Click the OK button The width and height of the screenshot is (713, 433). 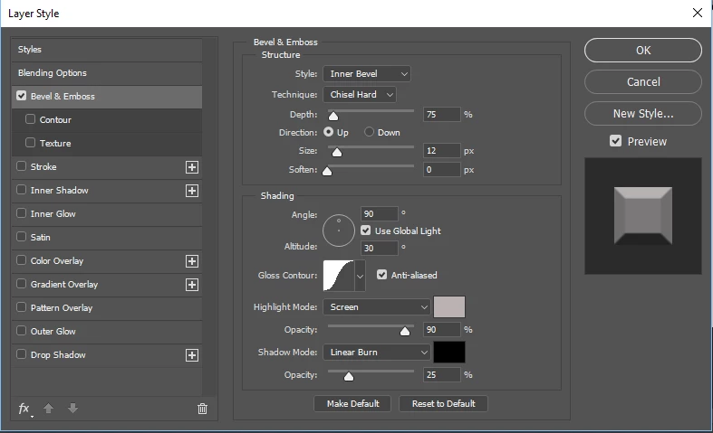pos(643,50)
